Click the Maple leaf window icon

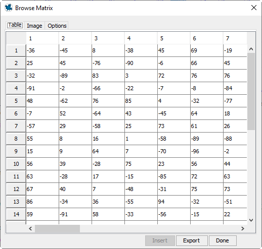click(9, 8)
